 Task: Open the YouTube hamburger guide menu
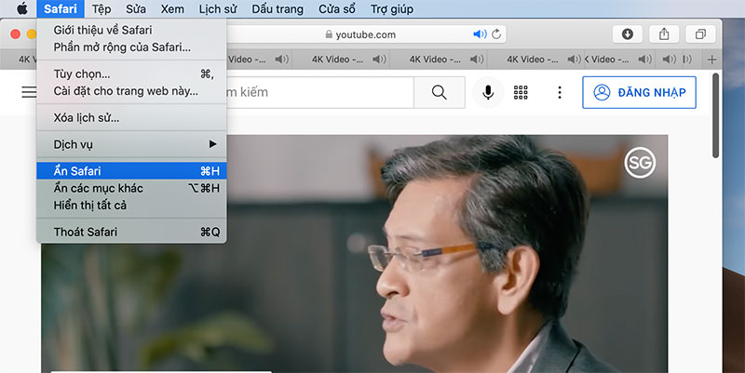(29, 91)
